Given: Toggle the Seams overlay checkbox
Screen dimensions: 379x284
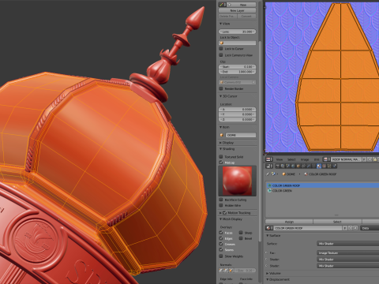Looking at the screenshot, I should 221,249.
